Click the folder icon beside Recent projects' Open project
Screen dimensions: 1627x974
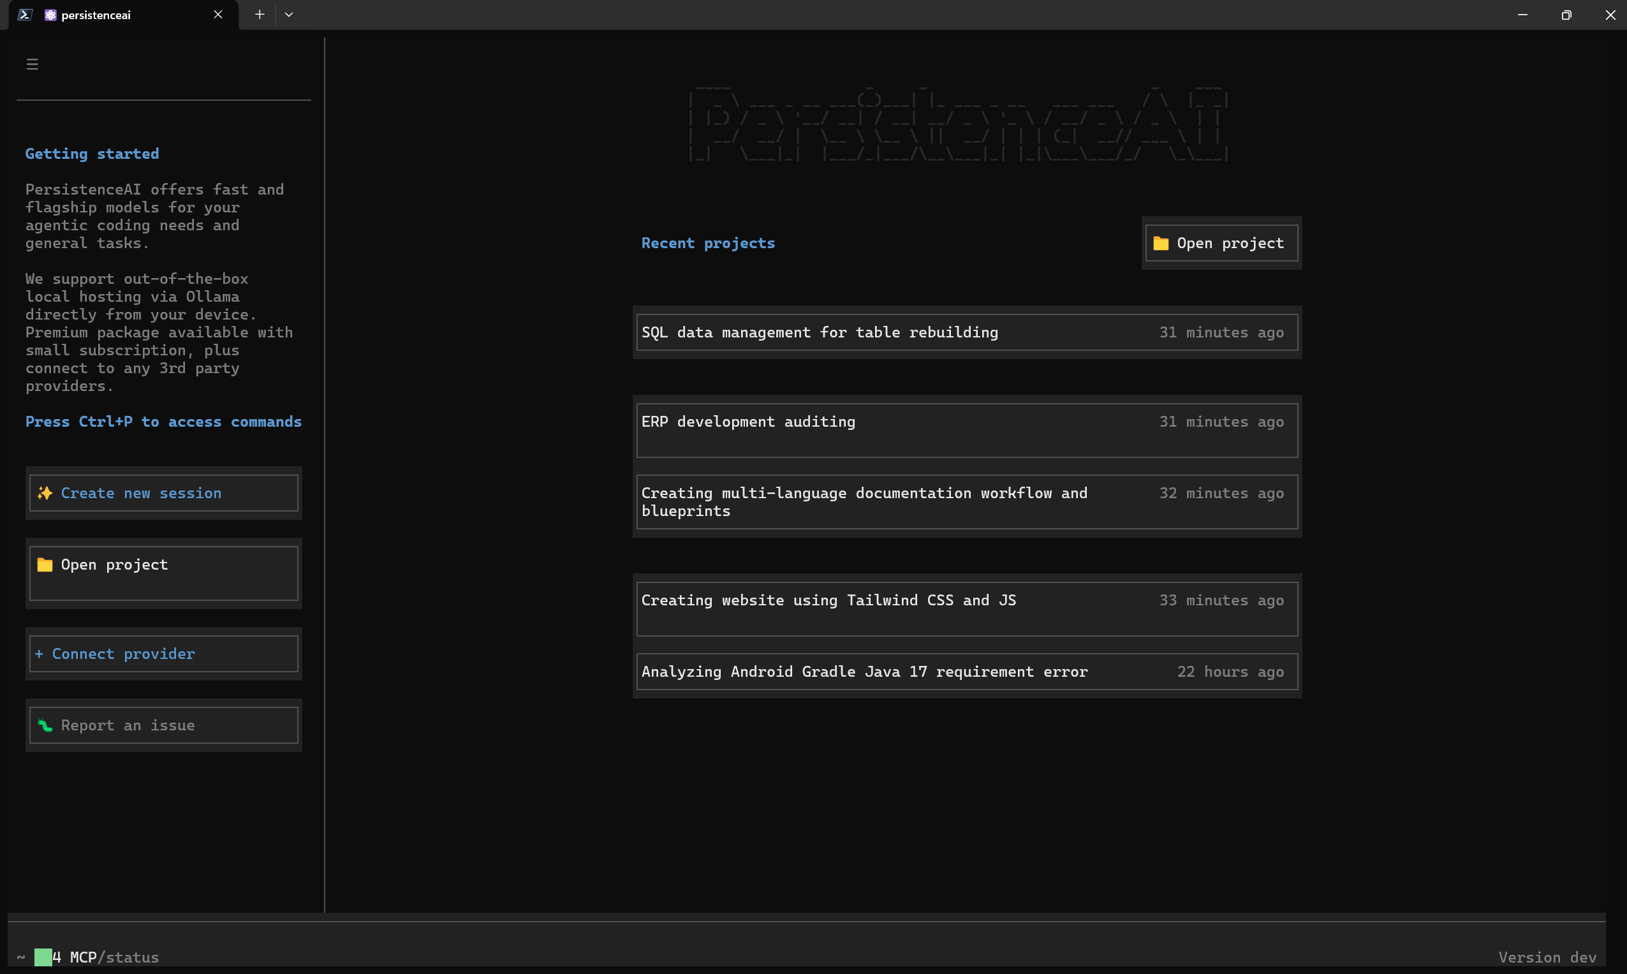tap(1160, 243)
